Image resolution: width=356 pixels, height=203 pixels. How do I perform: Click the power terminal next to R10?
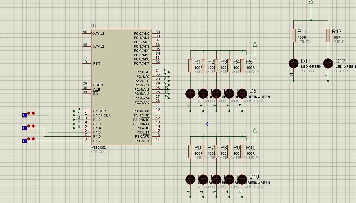[255, 130]
